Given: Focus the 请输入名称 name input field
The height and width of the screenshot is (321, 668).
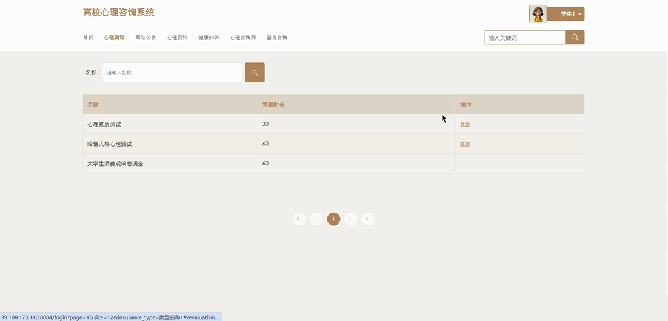Looking at the screenshot, I should pyautogui.click(x=172, y=73).
